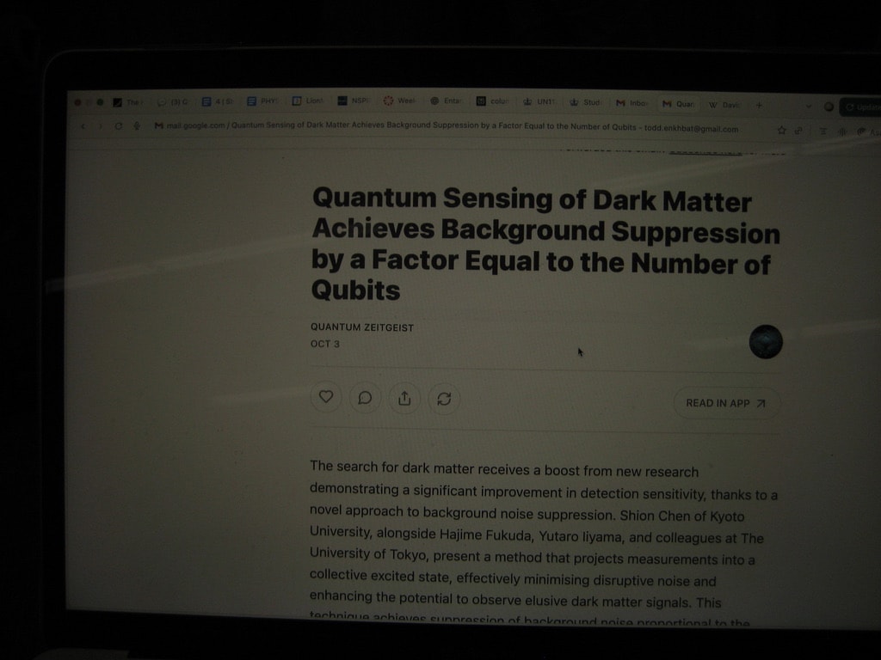Switch to the Inbox Gmail tab
Image resolution: width=881 pixels, height=660 pixels.
pos(632,103)
